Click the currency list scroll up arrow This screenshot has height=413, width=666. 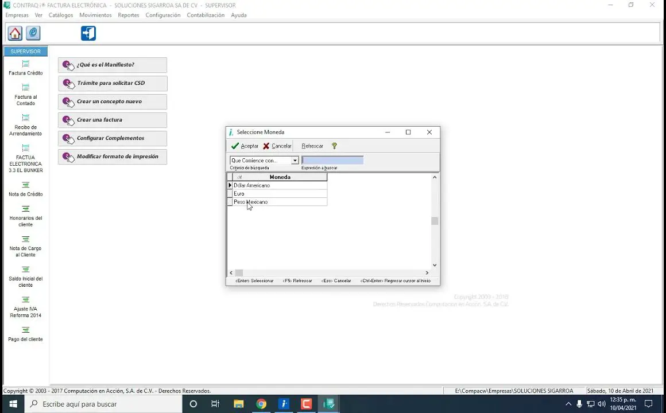click(435, 177)
